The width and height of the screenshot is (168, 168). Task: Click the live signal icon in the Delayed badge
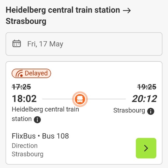tap(19, 74)
